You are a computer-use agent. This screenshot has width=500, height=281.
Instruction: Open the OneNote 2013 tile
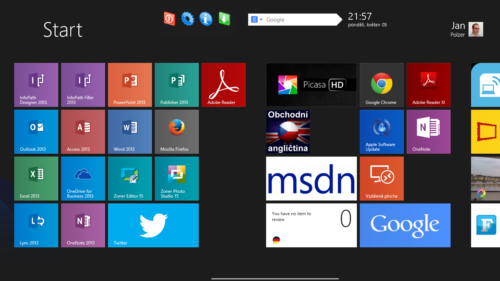point(83,225)
